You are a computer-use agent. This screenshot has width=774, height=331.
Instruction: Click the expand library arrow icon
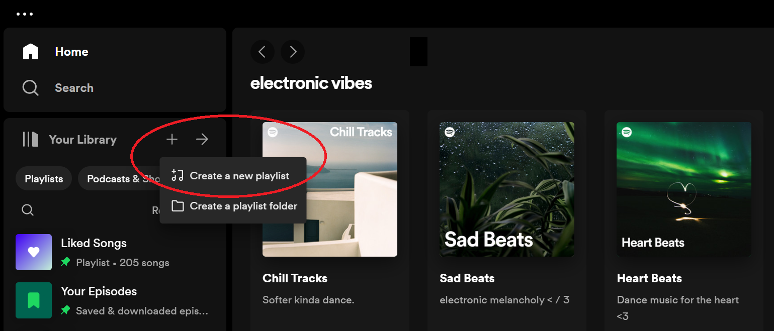coord(202,139)
